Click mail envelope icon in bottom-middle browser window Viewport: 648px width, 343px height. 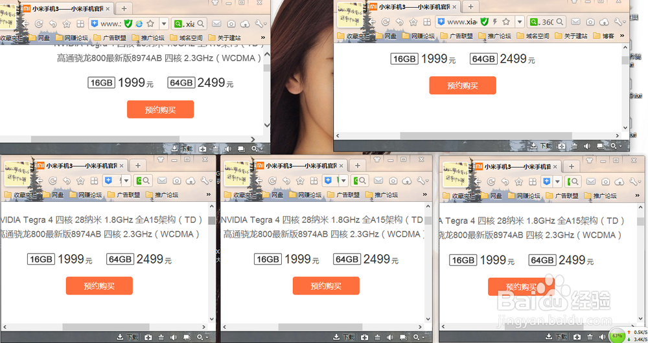point(378,181)
